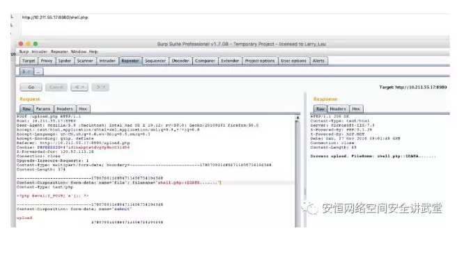464x258 pixels.
Task: Click the Cancel button
Action: coord(56,87)
